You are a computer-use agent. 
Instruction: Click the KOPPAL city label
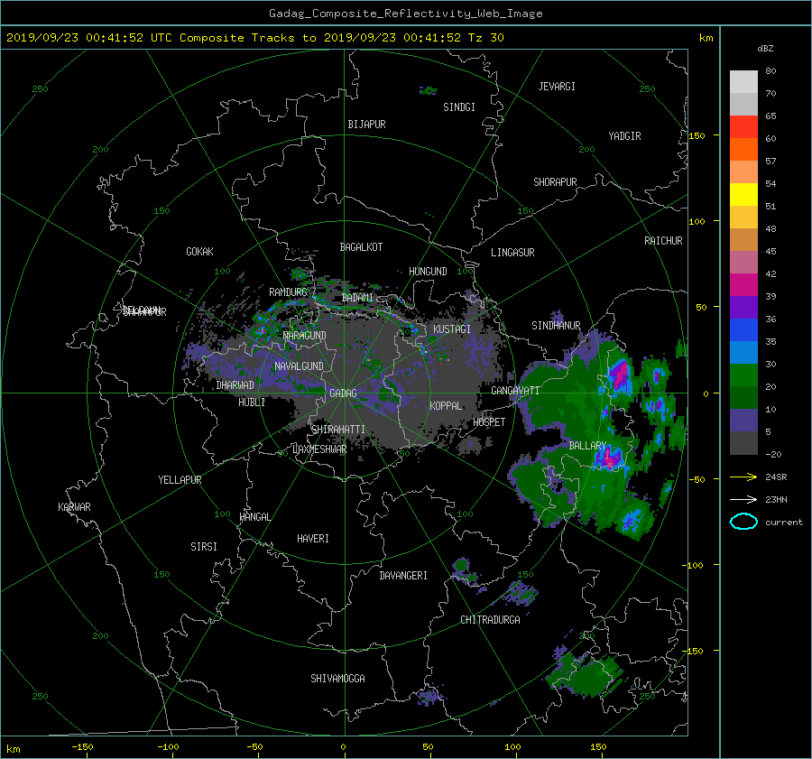pyautogui.click(x=446, y=406)
